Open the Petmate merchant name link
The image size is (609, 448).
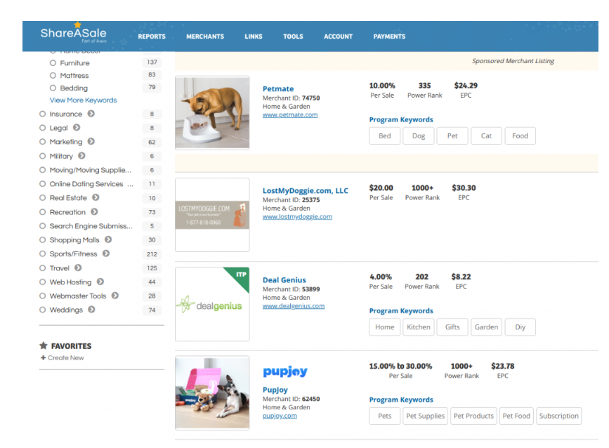click(278, 89)
